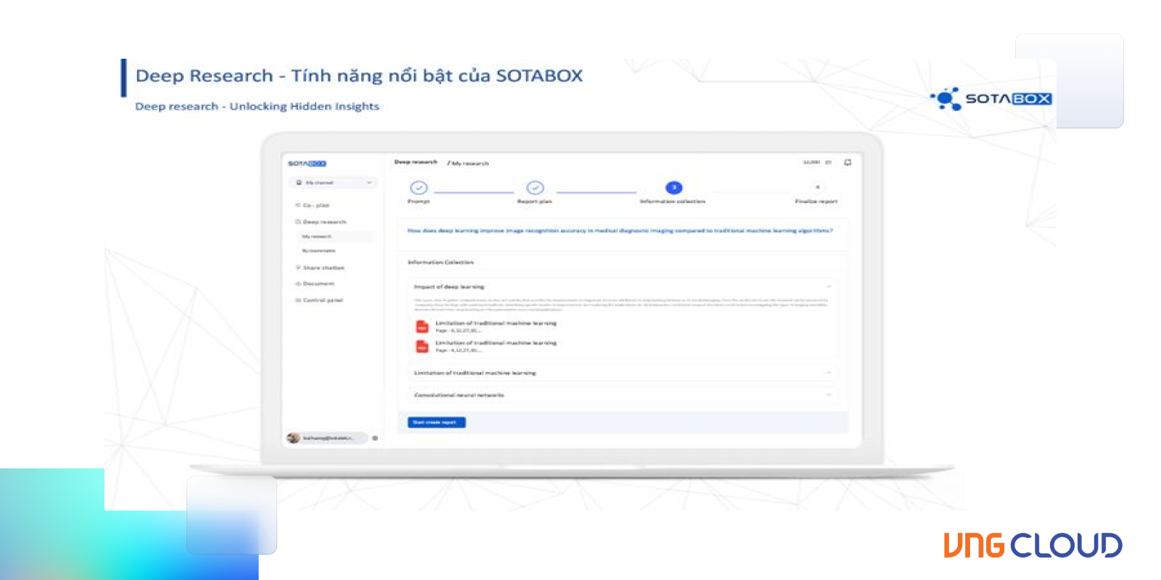Collapse the Impact of deep learning section
This screenshot has width=1161, height=580.
pos(828,286)
